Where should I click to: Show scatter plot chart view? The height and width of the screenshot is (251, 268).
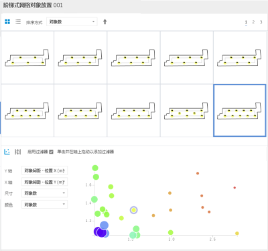tap(7, 152)
